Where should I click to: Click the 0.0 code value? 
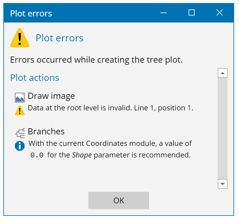[x=37, y=155]
